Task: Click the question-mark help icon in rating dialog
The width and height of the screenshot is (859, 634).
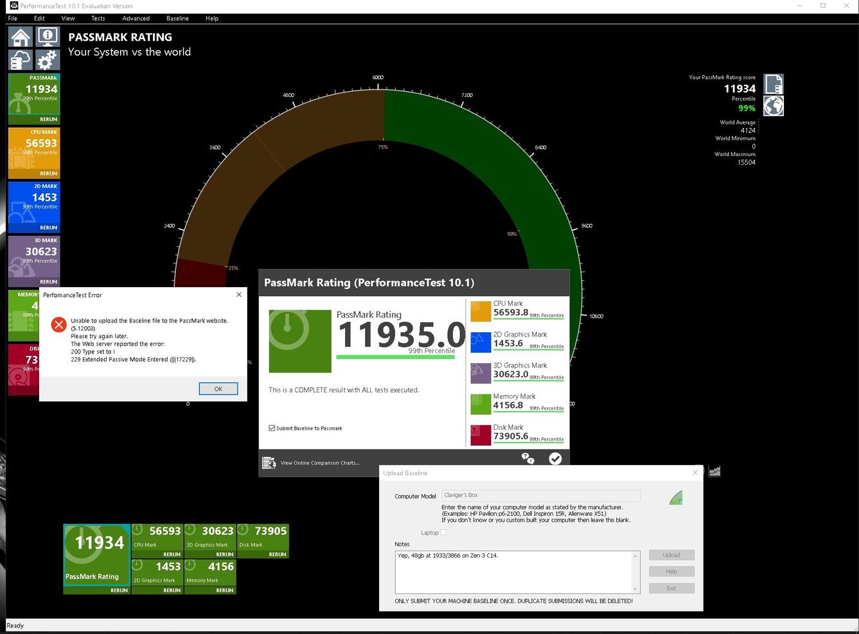Action: pos(527,458)
